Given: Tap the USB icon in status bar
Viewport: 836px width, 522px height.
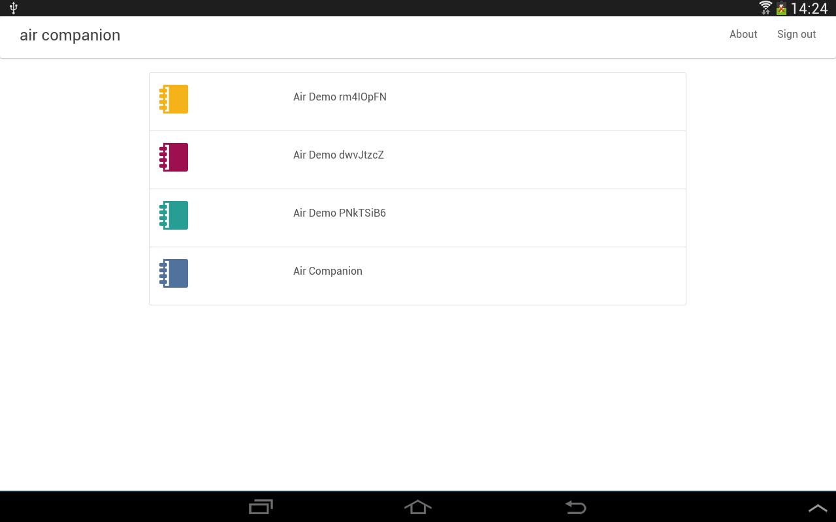Looking at the screenshot, I should click(x=14, y=8).
